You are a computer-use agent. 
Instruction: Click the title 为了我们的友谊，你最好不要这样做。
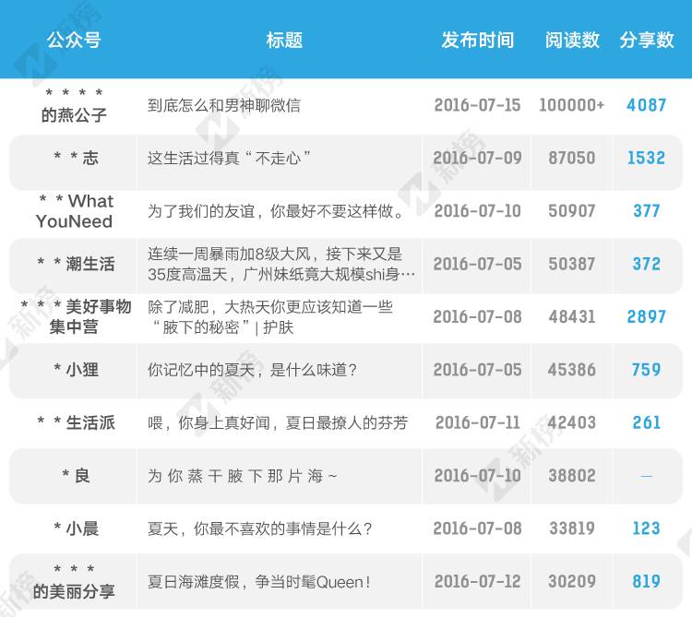coord(277,211)
